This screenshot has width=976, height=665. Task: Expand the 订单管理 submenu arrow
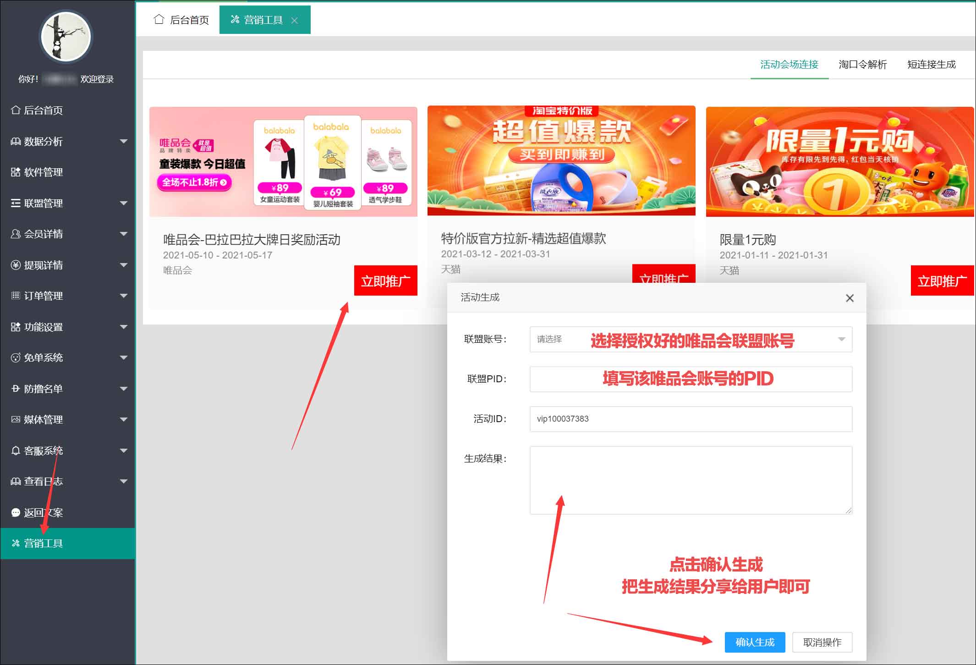tap(123, 296)
